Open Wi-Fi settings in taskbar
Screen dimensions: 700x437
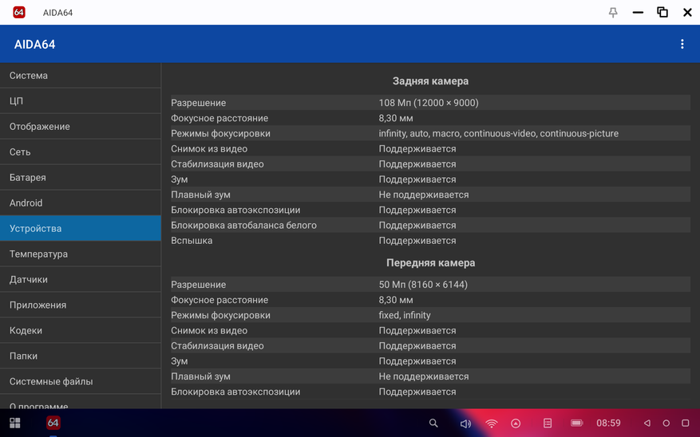[491, 423]
